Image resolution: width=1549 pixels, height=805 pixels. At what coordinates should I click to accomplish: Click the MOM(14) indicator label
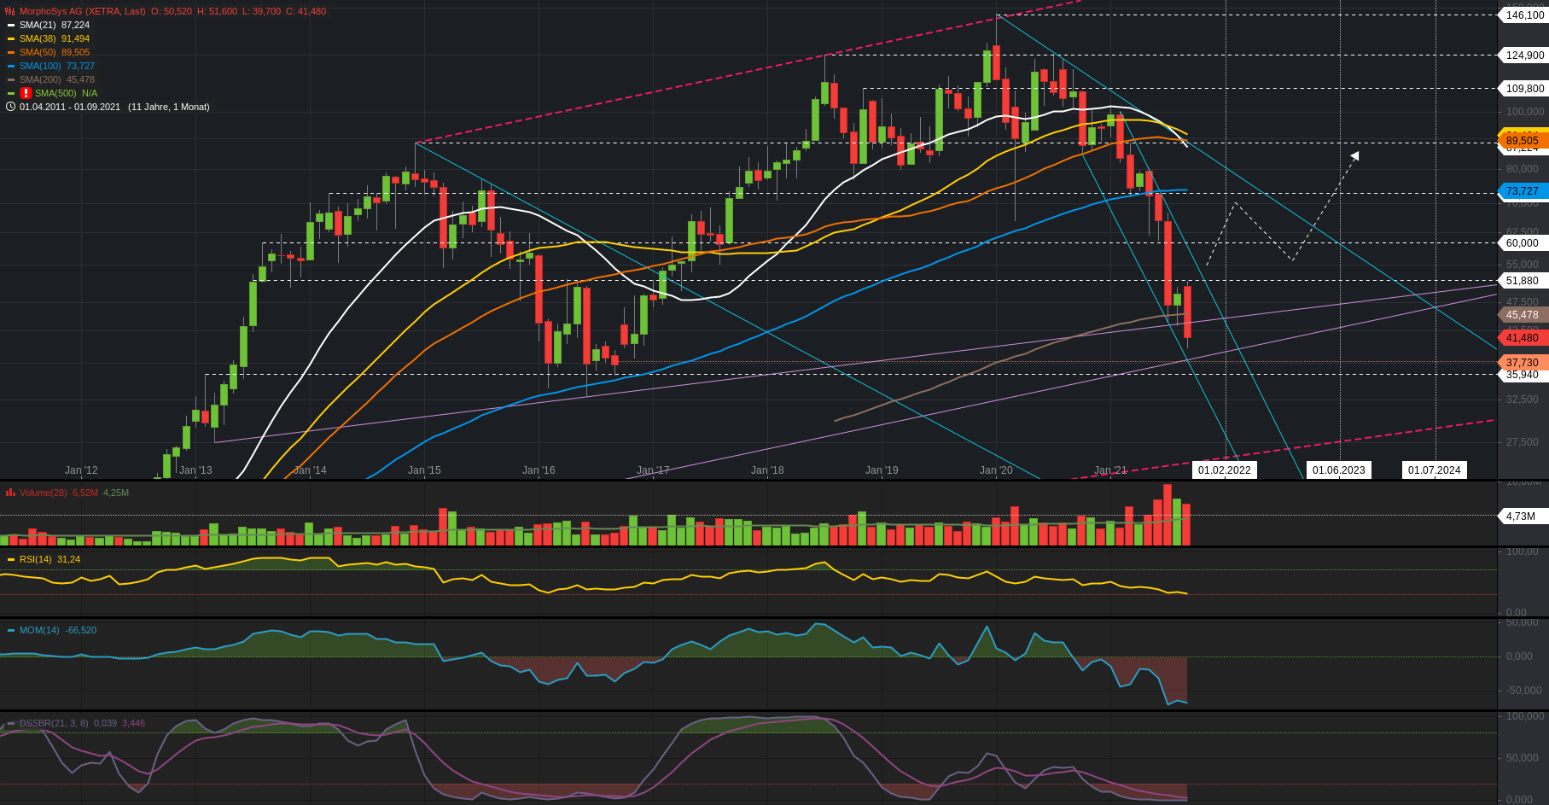click(39, 630)
